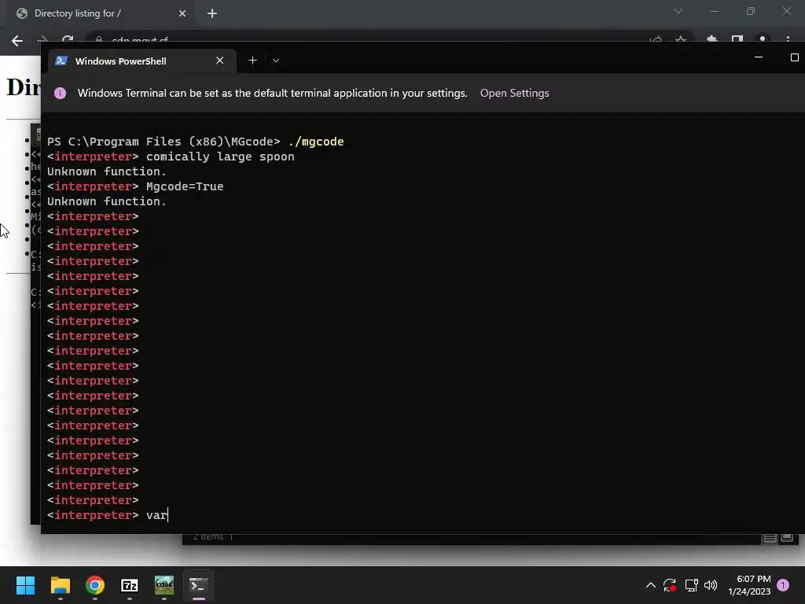Open a new Chrome tab

pos(212,13)
